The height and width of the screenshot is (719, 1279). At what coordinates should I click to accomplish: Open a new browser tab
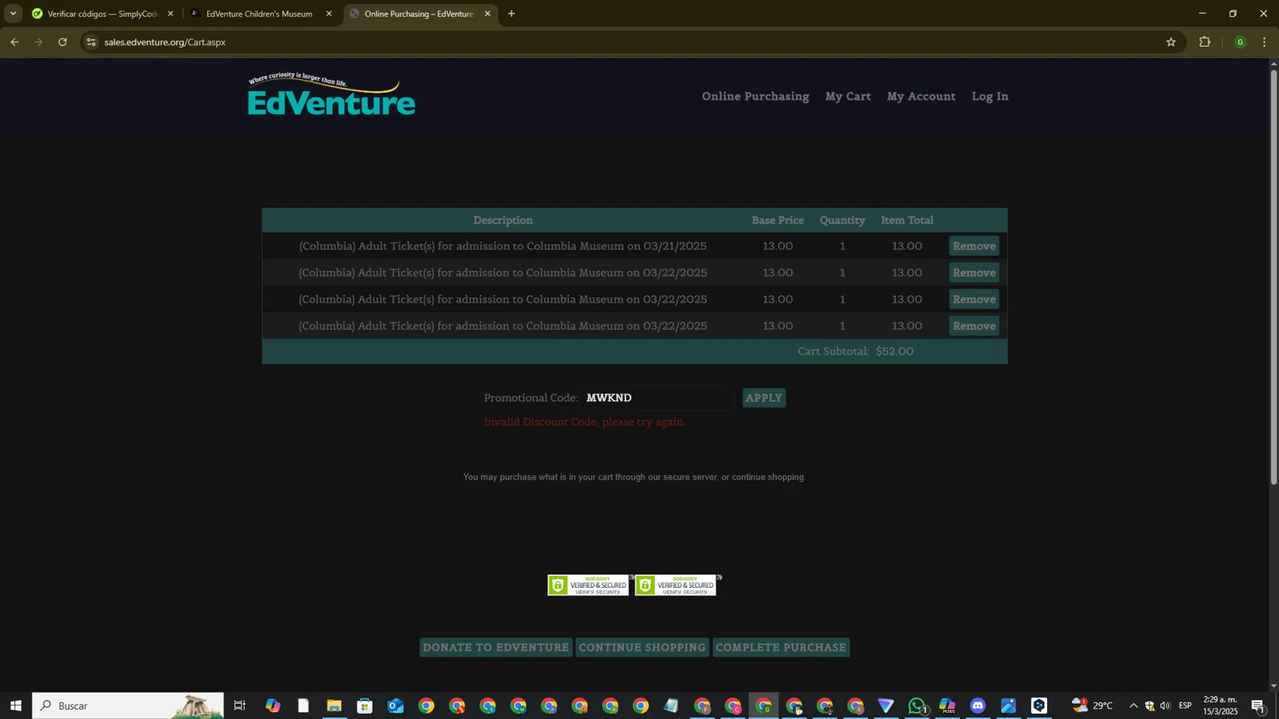(x=512, y=14)
